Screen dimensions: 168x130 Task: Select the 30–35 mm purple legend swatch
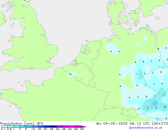pyautogui.click(x=60, y=127)
